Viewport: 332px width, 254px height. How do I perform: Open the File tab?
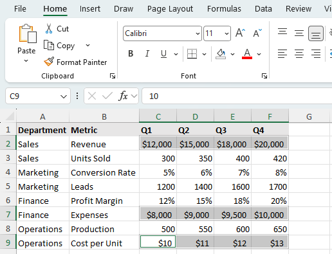20,9
